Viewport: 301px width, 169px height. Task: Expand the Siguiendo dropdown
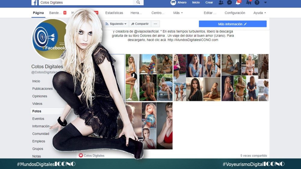pyautogui.click(x=116, y=24)
